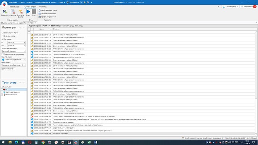Open the Сервис menu
This screenshot has height=145, width=258.
click(x=62, y=3)
